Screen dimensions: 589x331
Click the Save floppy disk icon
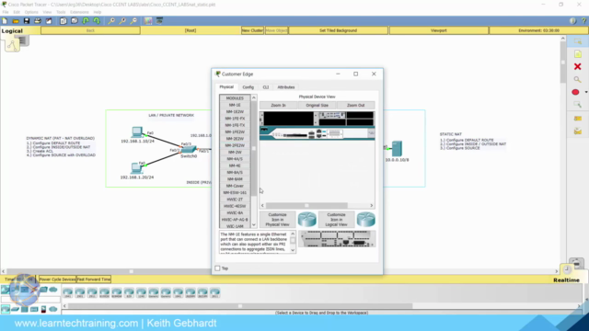(27, 21)
